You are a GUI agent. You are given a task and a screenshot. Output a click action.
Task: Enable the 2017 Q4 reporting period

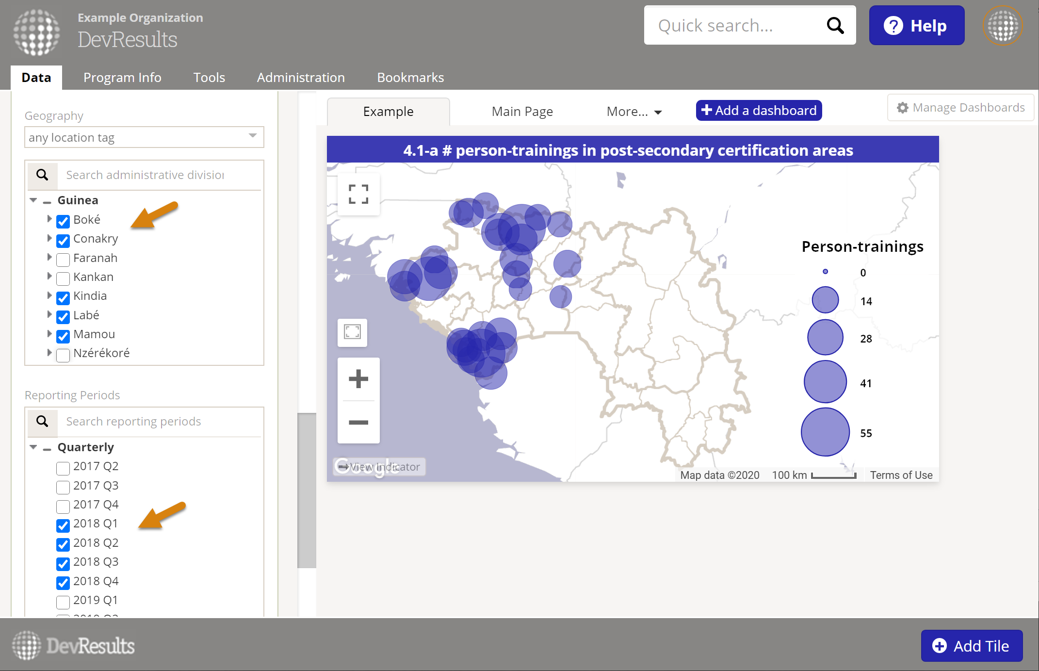coord(63,506)
